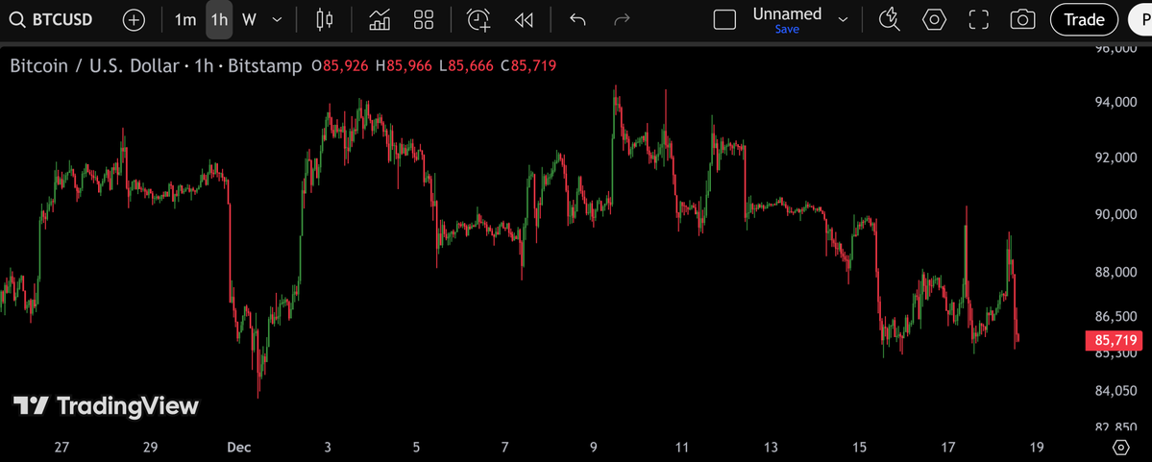Click the Trade button

(x=1085, y=20)
